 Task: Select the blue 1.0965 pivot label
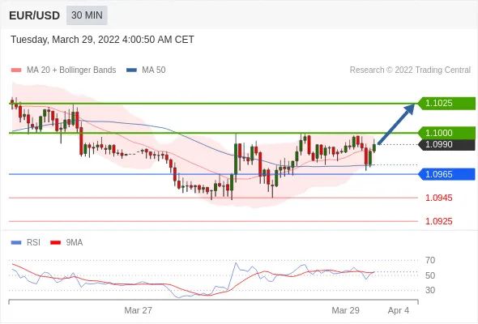tap(446, 174)
